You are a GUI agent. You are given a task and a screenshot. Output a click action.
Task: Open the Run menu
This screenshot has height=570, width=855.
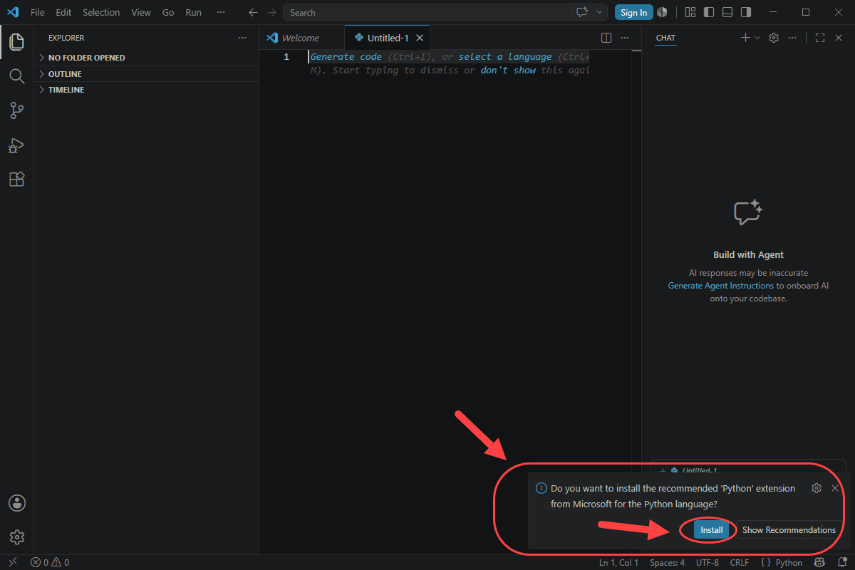pos(193,12)
